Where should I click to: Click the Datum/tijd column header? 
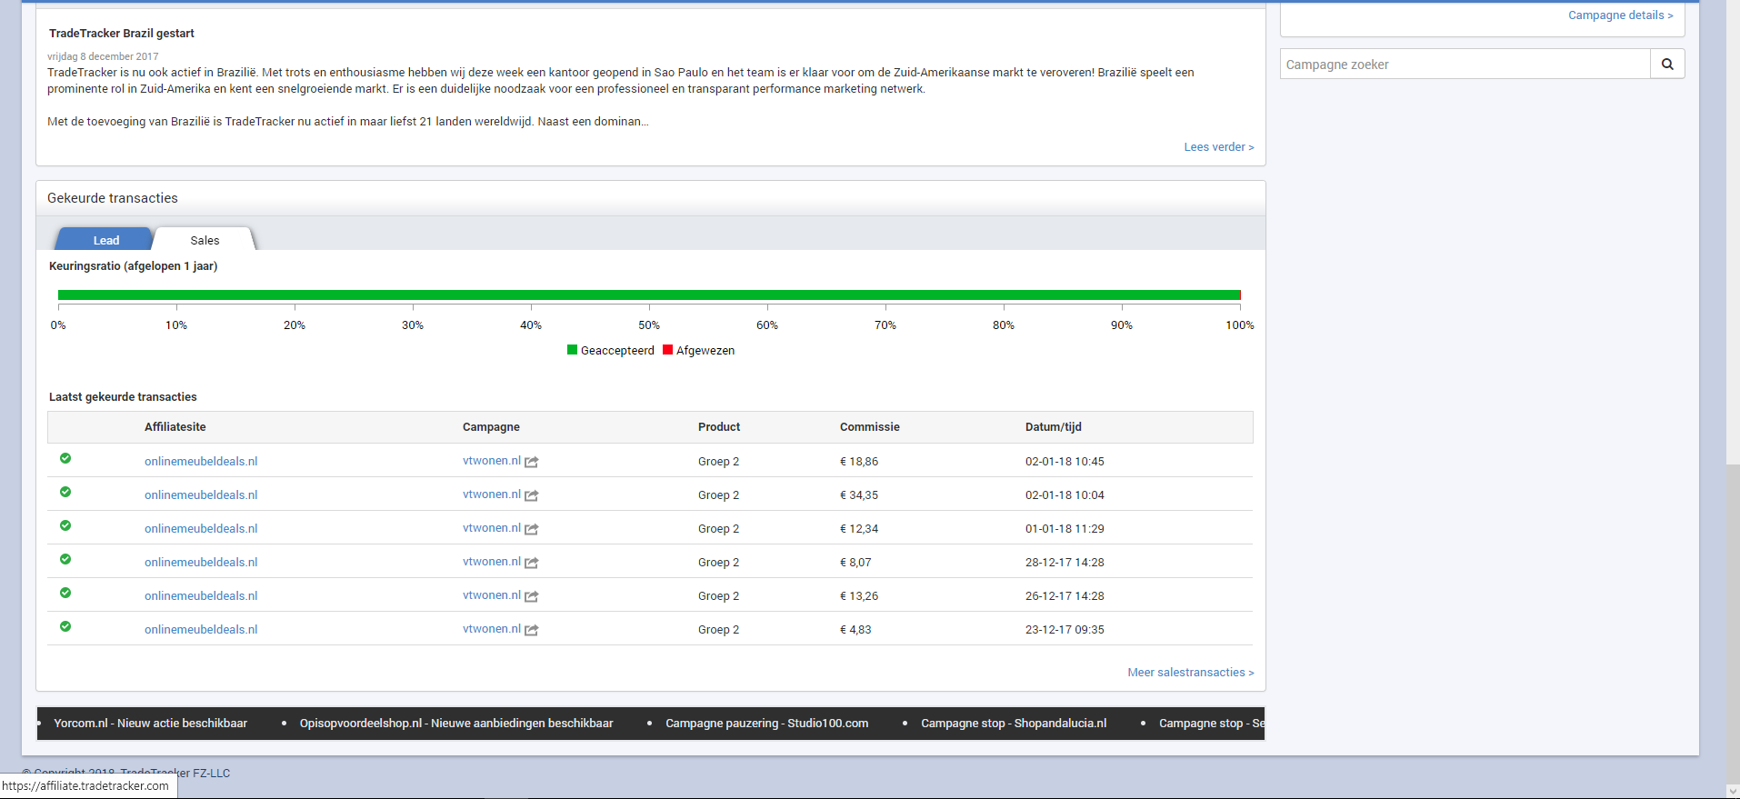[1054, 427]
